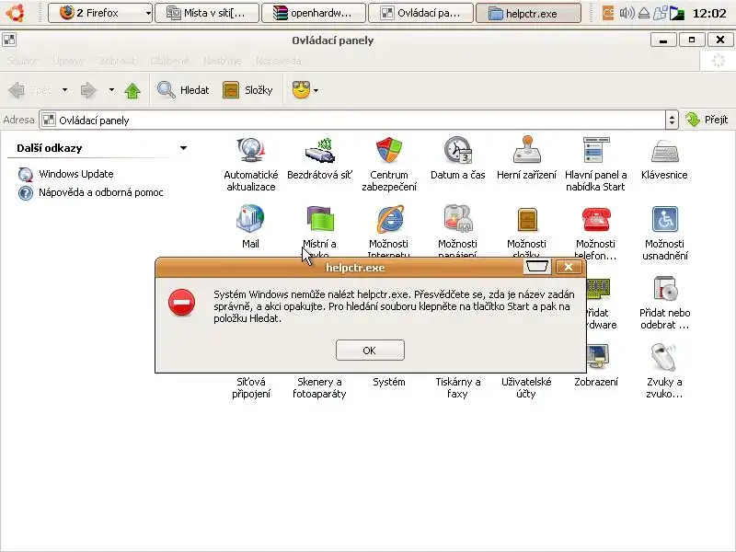Open the Nápověda menu
Viewport: 736px width, 552px height.
point(279,61)
